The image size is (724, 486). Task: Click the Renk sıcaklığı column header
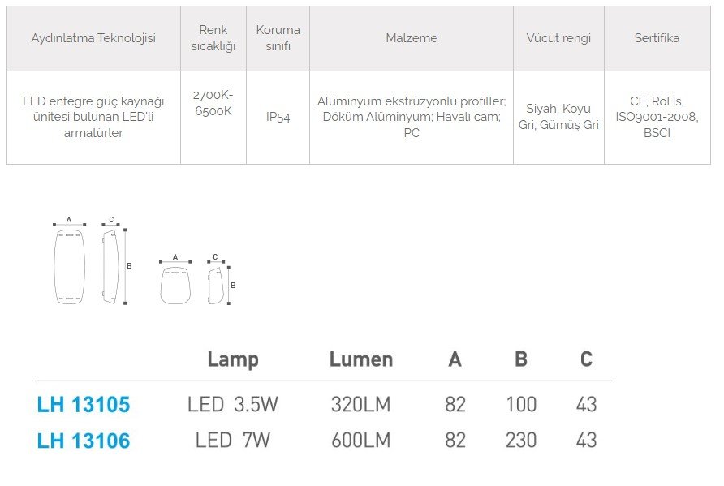tap(213, 38)
